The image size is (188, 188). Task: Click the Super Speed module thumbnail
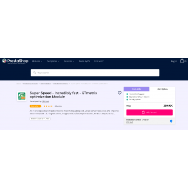(22, 96)
